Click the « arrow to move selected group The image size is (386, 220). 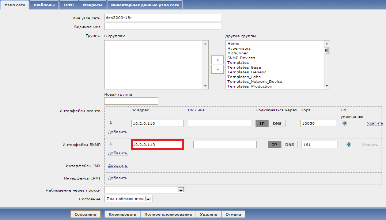(217, 59)
